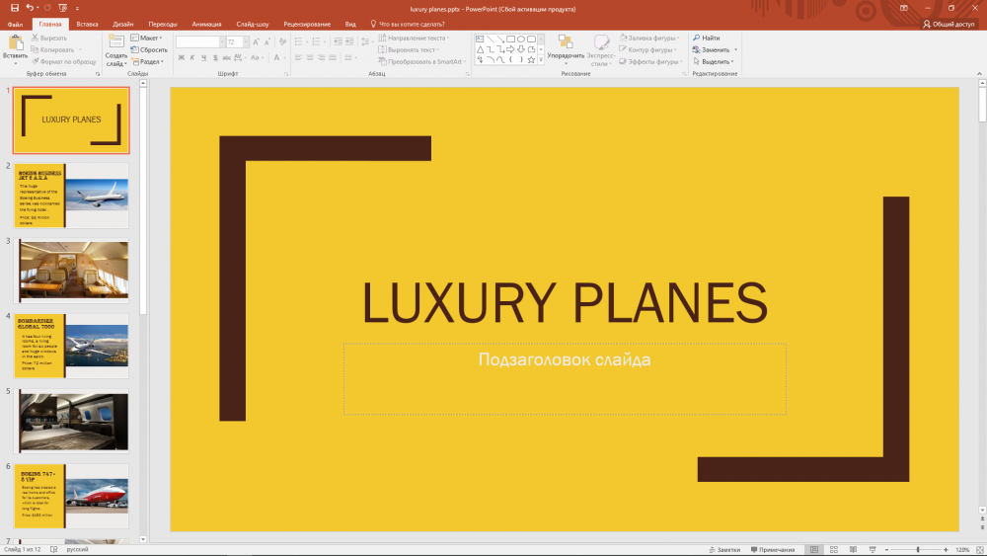Screen dimensions: 987x556
Task: Decrease list indent level
Action: [338, 41]
